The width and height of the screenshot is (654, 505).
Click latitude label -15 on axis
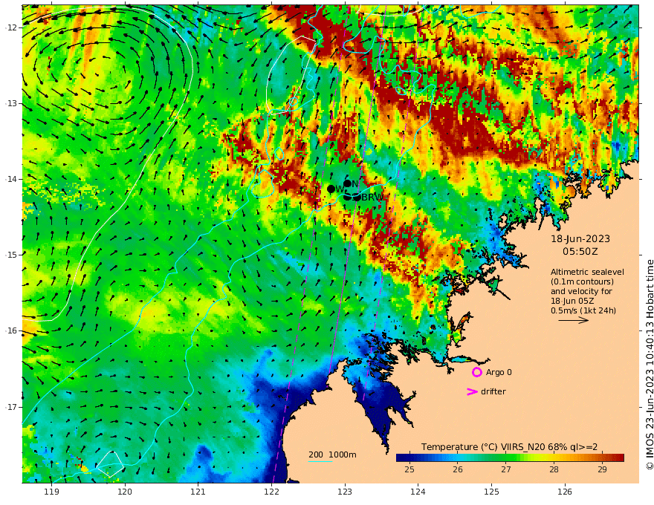[x=11, y=255]
